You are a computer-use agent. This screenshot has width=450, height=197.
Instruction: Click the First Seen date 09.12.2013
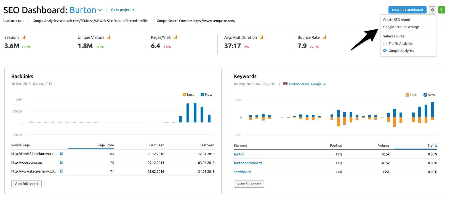156,163
